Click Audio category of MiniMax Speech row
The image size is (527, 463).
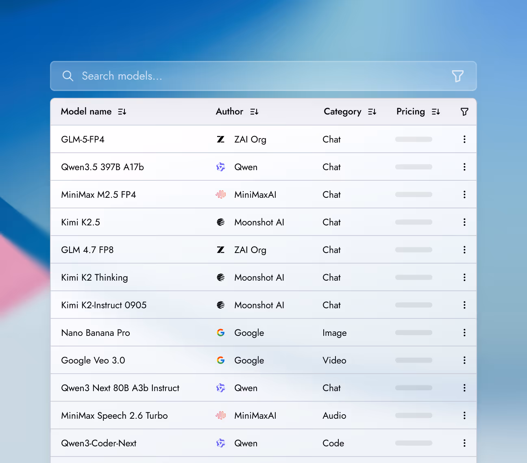[x=334, y=415]
